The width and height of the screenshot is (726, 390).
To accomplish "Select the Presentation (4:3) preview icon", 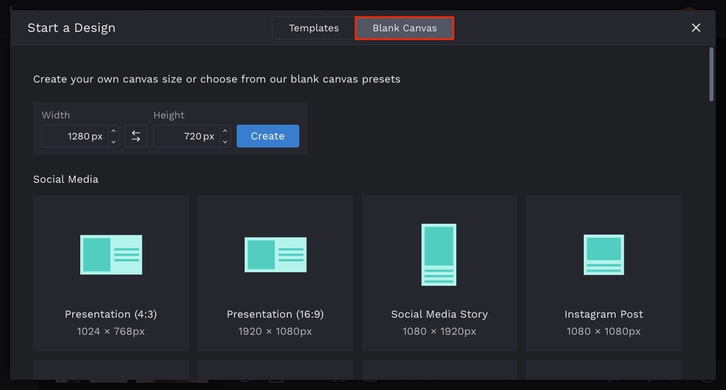I will point(110,254).
